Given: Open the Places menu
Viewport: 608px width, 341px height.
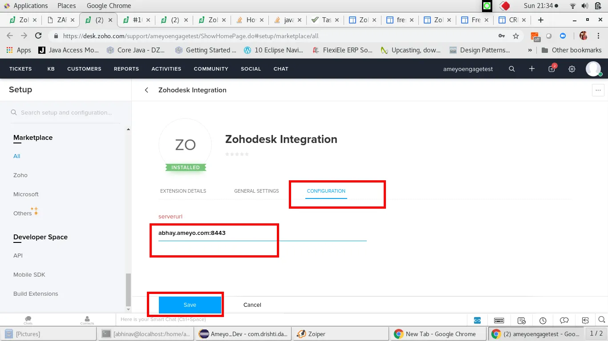Looking at the screenshot, I should [x=66, y=6].
